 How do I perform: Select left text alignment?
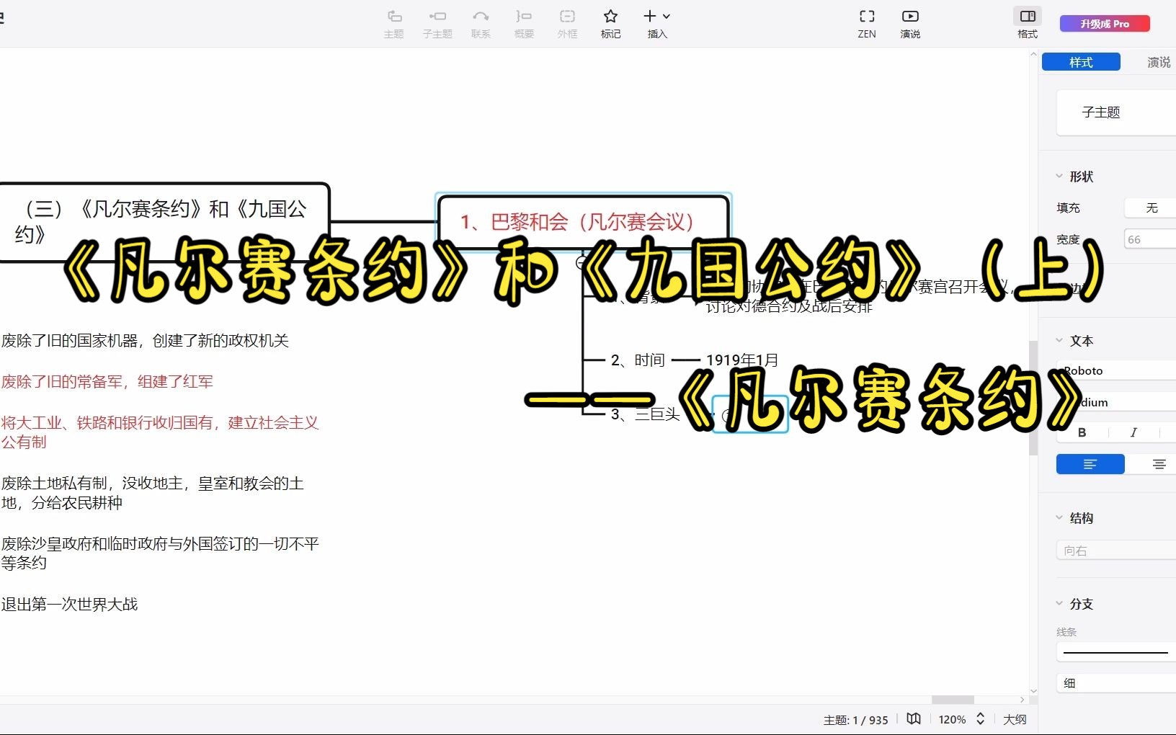(x=1090, y=464)
